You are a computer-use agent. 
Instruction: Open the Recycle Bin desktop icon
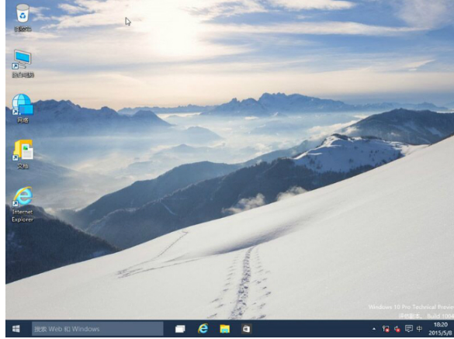(x=23, y=17)
